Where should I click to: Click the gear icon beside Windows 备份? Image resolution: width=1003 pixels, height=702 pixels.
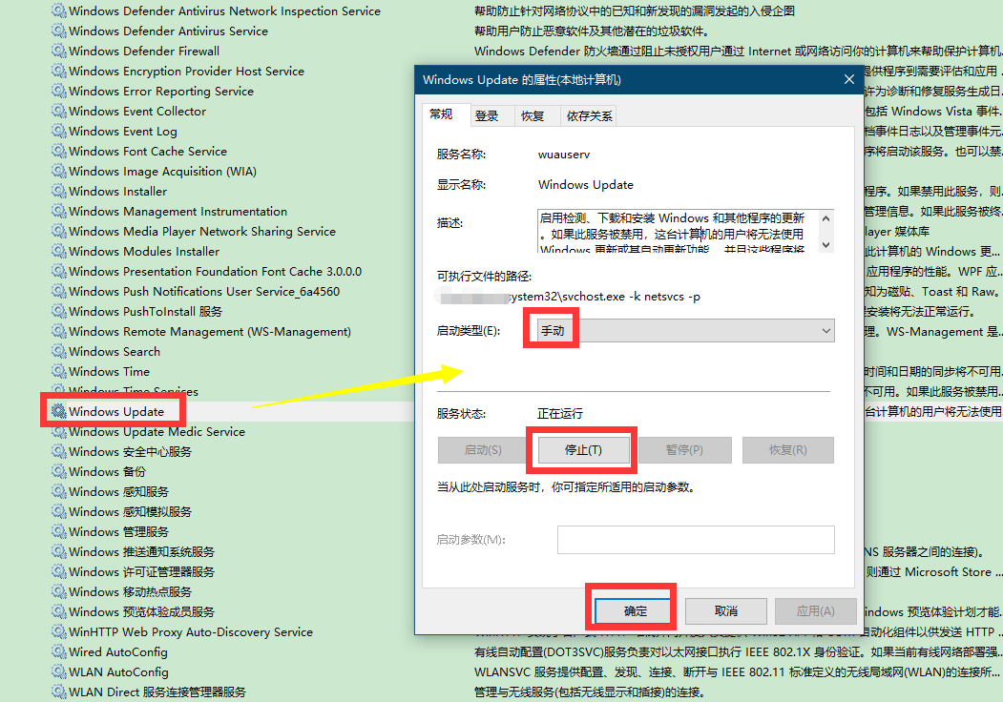[x=59, y=471]
